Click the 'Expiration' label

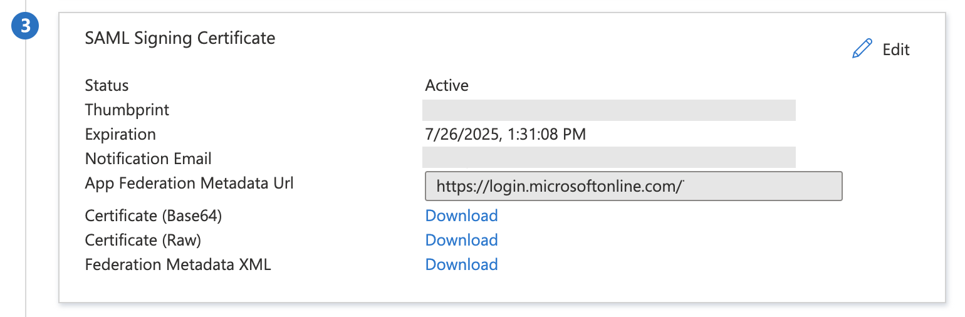(120, 135)
